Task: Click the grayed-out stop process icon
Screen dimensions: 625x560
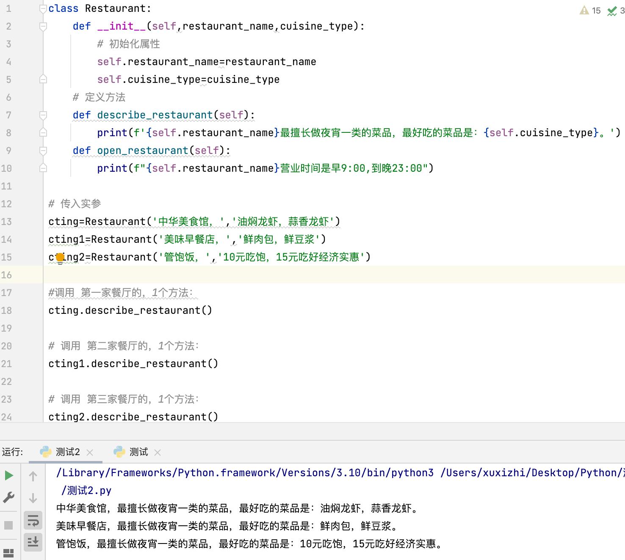Action: coord(8,524)
